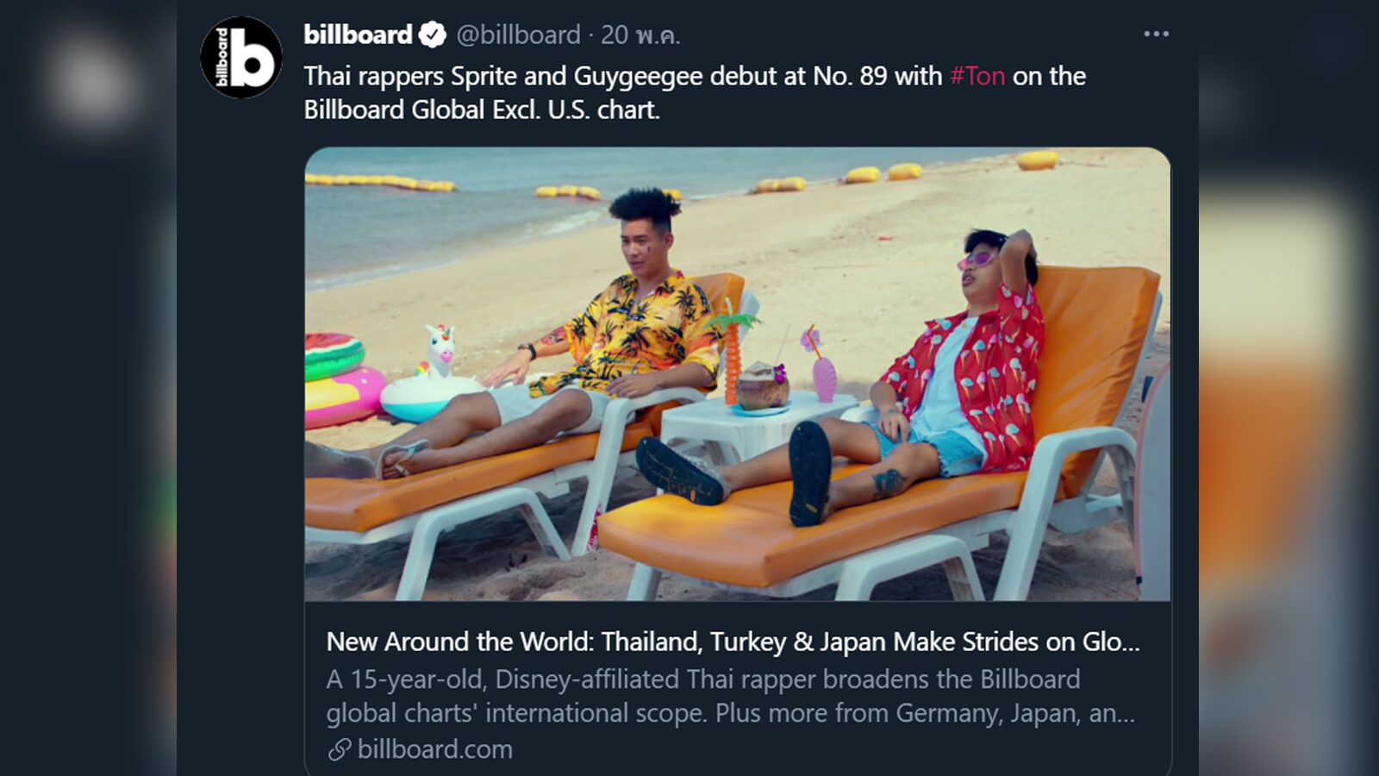1379x776 pixels.
Task: Click the man in the red shirt
Action: [965, 371]
